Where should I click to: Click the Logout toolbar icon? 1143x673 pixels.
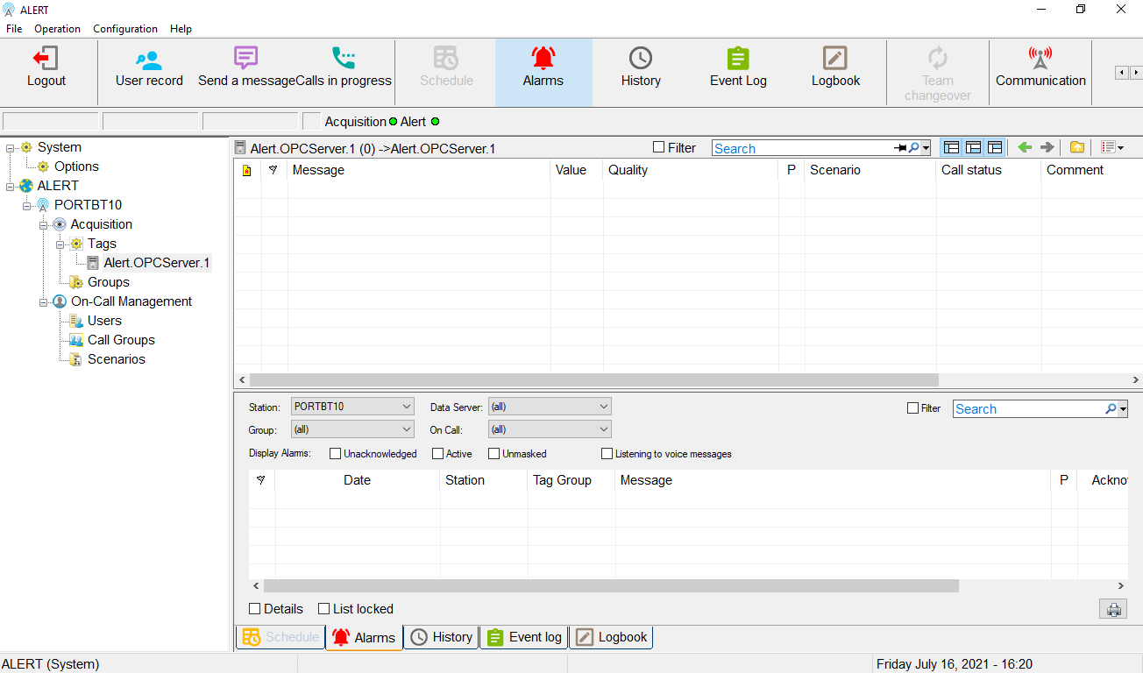[x=46, y=60]
